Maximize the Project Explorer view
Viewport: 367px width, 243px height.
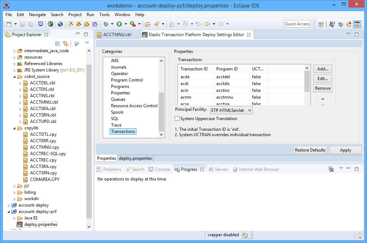tap(86, 34)
